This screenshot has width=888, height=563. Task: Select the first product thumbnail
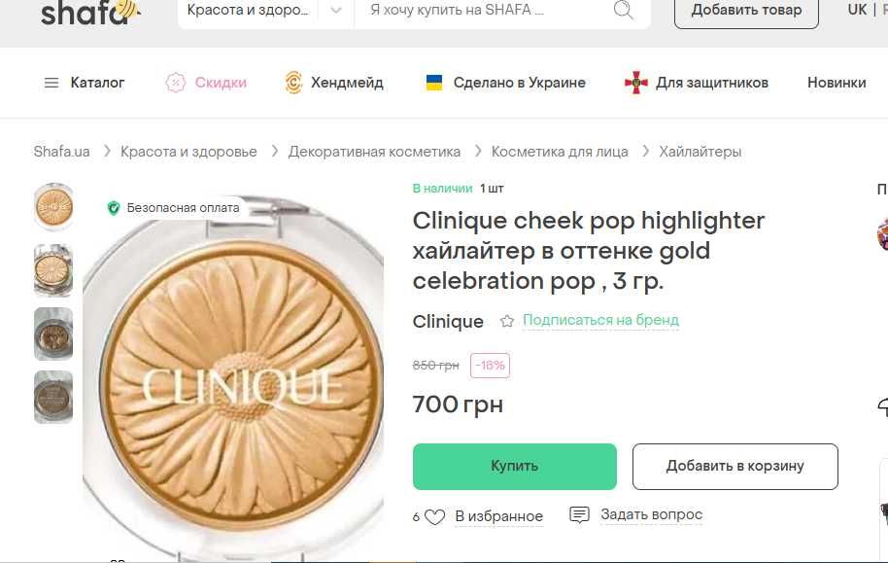click(x=53, y=205)
